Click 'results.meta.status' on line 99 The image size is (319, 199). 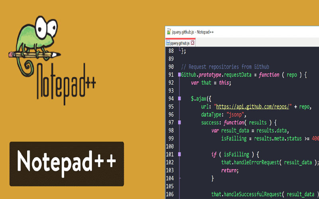(278, 139)
